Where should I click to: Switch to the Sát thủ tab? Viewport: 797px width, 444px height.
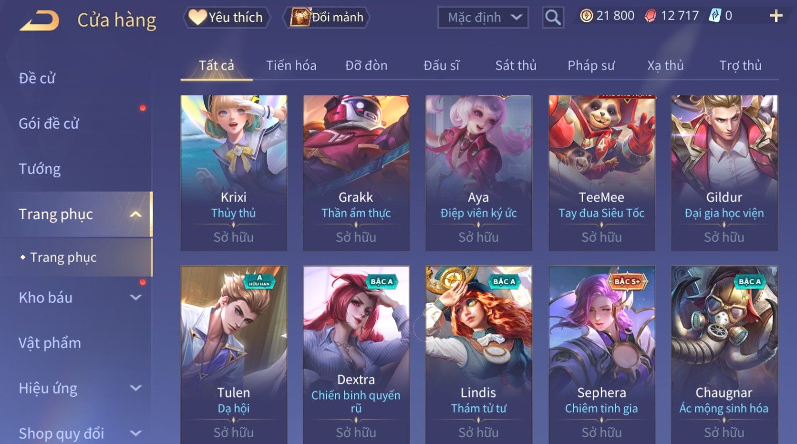tap(515, 66)
